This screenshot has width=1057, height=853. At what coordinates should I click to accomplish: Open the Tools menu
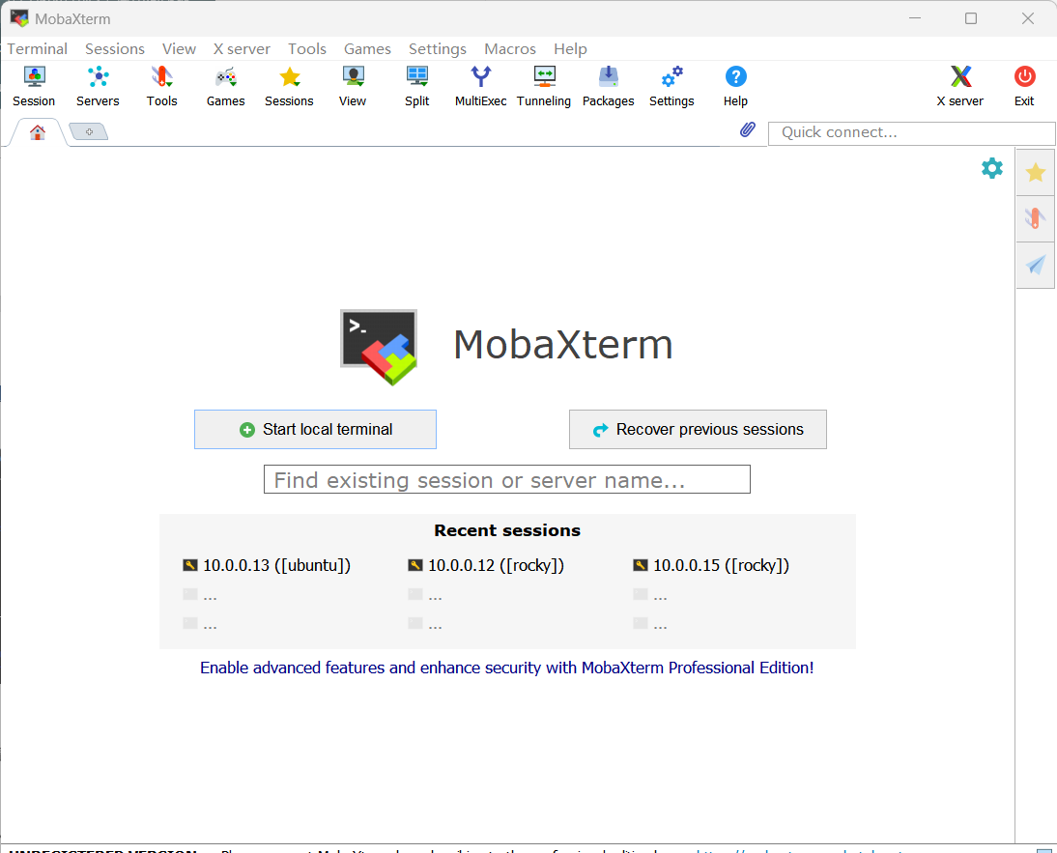[x=306, y=49]
